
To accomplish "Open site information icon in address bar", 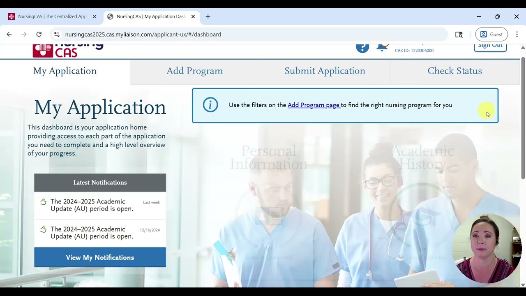I will tap(57, 35).
